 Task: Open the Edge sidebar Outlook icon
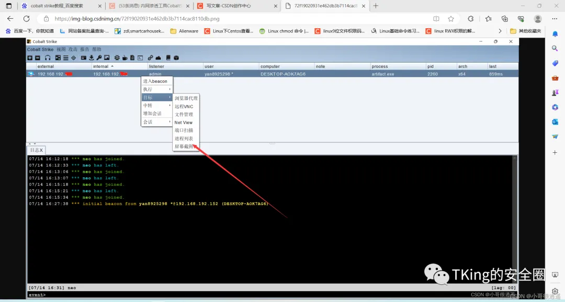[x=555, y=122]
